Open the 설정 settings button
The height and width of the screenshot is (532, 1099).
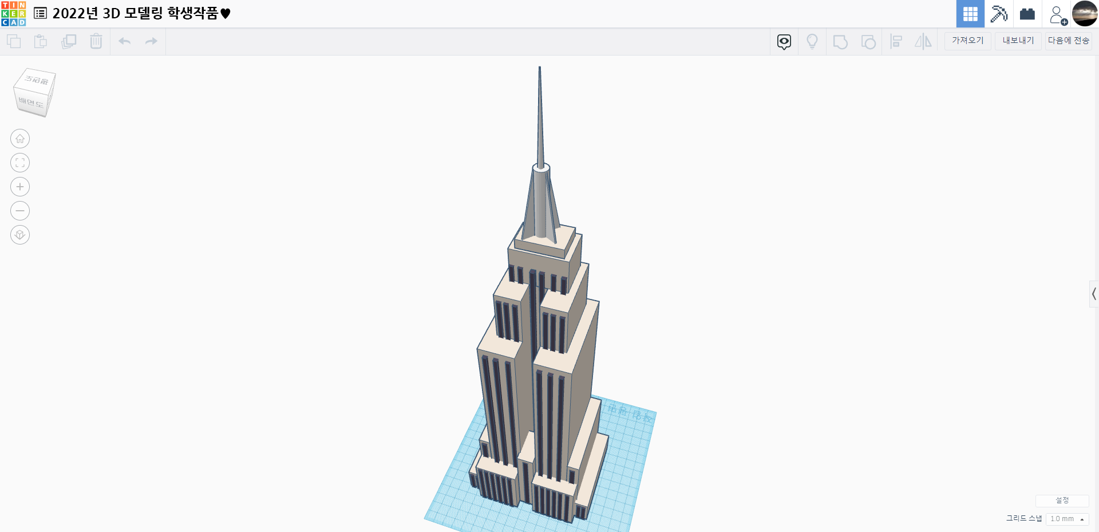1062,501
